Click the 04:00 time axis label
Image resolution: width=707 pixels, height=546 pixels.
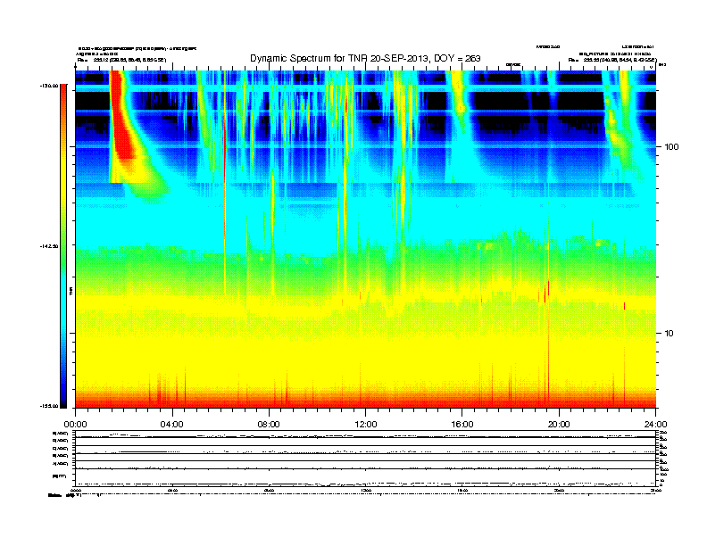tap(172, 425)
